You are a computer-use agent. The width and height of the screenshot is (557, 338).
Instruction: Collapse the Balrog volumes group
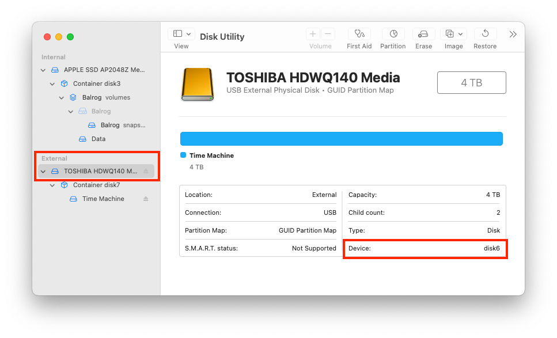(62, 98)
